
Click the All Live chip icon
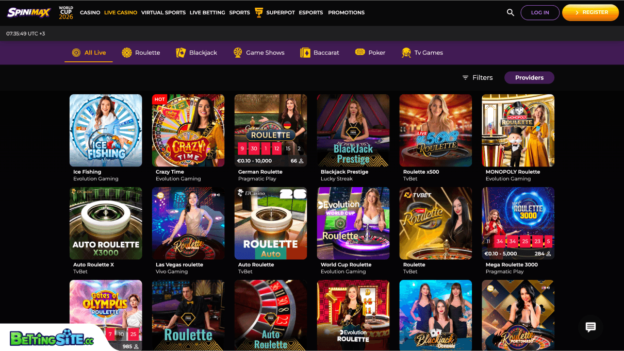76,53
